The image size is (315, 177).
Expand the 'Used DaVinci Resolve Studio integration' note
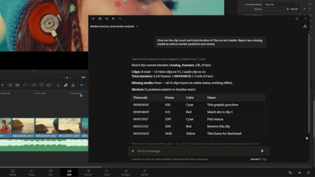coord(168,59)
